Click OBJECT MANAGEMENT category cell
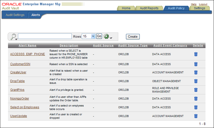 pyautogui.click(x=166, y=81)
